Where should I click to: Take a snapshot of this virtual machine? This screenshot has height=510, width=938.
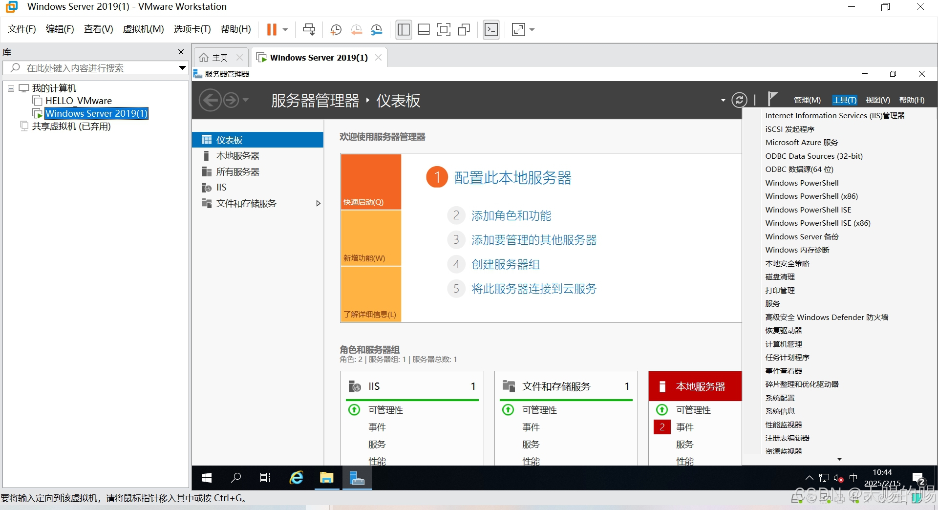coord(336,30)
